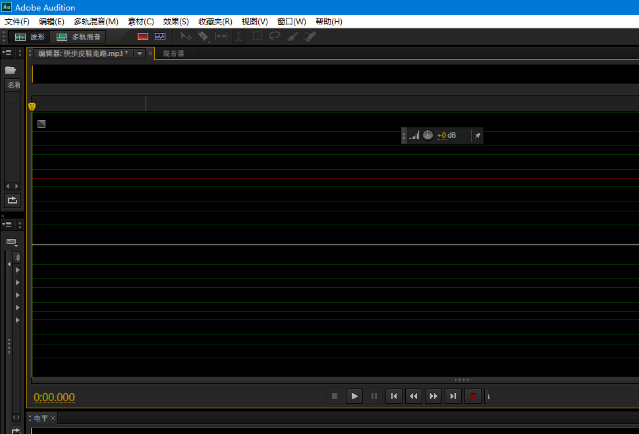Select the Move tool in the toolbar
This screenshot has width=639, height=434.
click(x=186, y=36)
